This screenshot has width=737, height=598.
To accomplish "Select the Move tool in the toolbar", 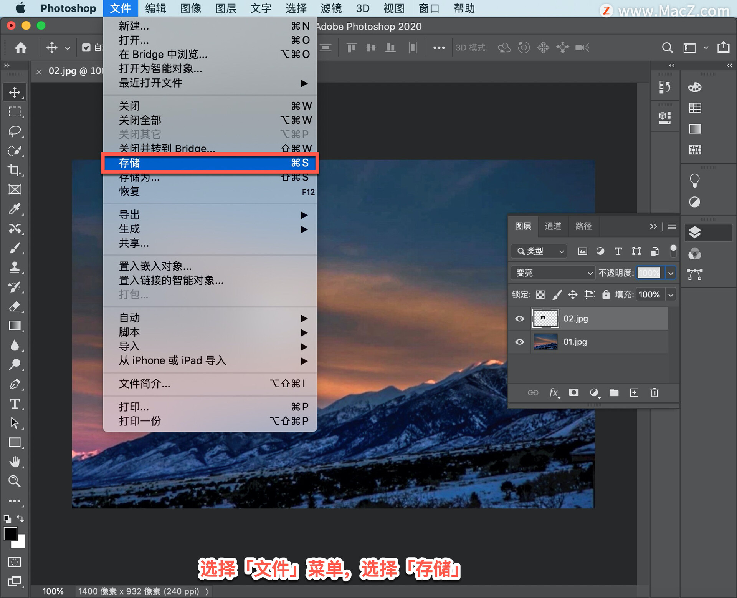I will click(15, 92).
